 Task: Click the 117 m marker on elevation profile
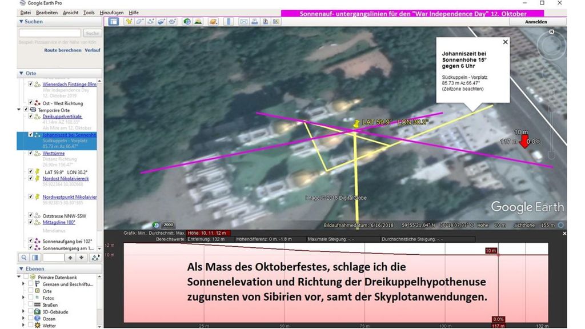coord(498,326)
